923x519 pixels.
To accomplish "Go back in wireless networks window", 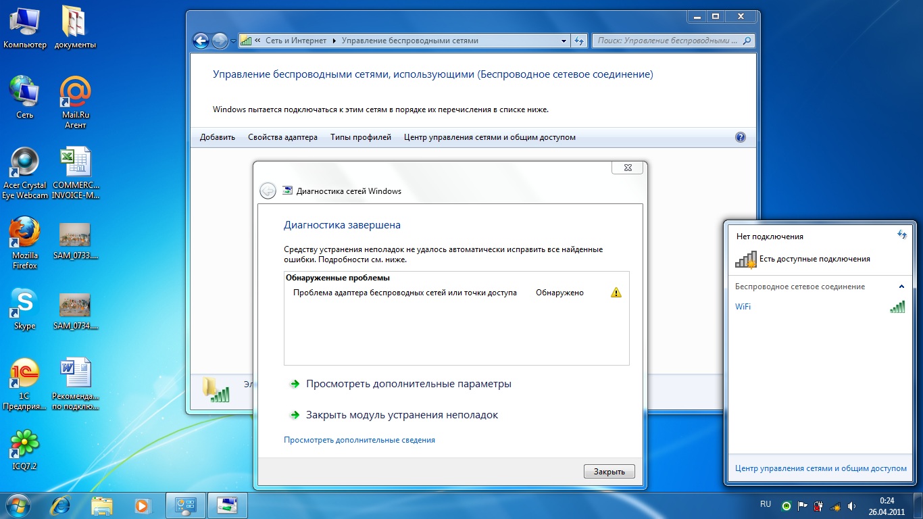I will 201,41.
